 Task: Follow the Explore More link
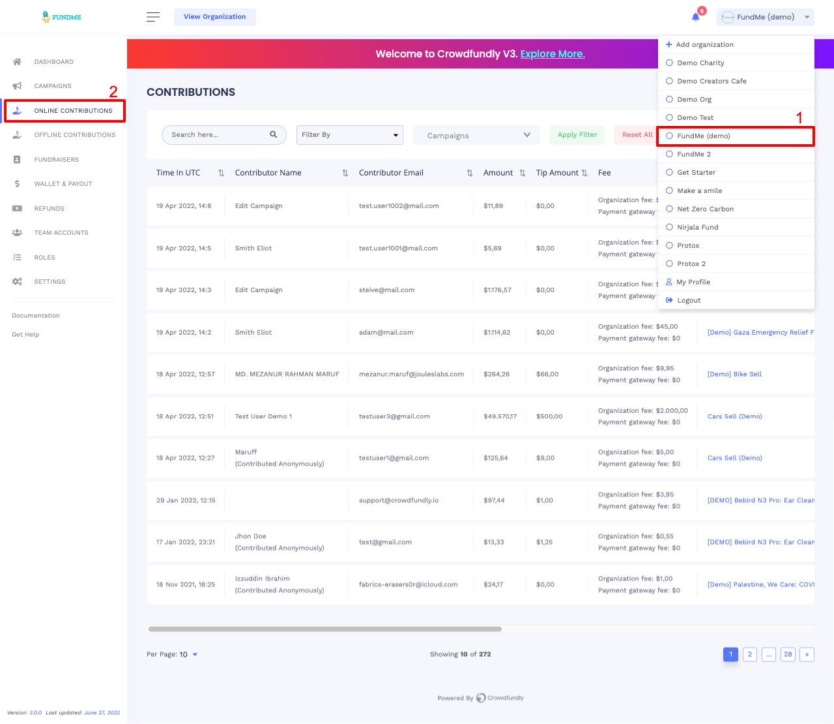[553, 54]
